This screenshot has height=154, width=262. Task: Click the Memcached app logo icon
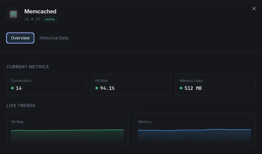pyautogui.click(x=13, y=14)
